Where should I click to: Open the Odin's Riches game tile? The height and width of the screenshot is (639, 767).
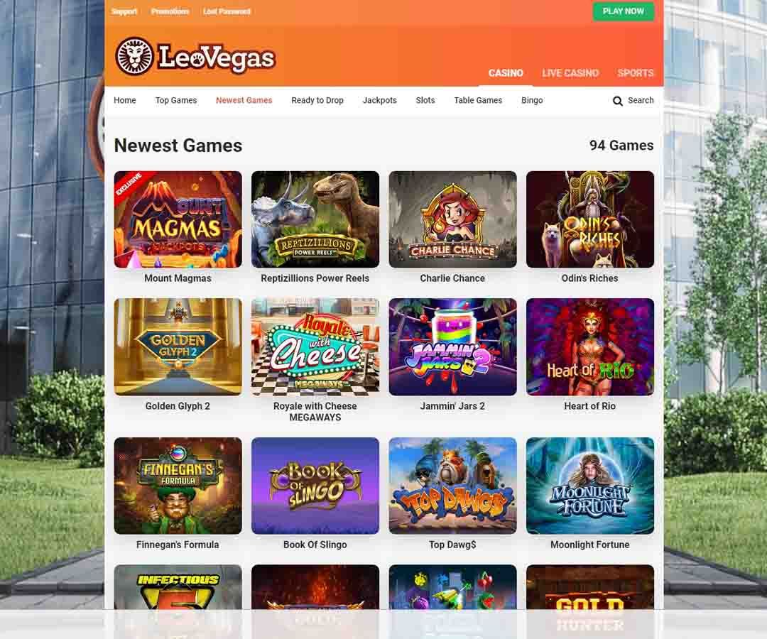coord(590,219)
